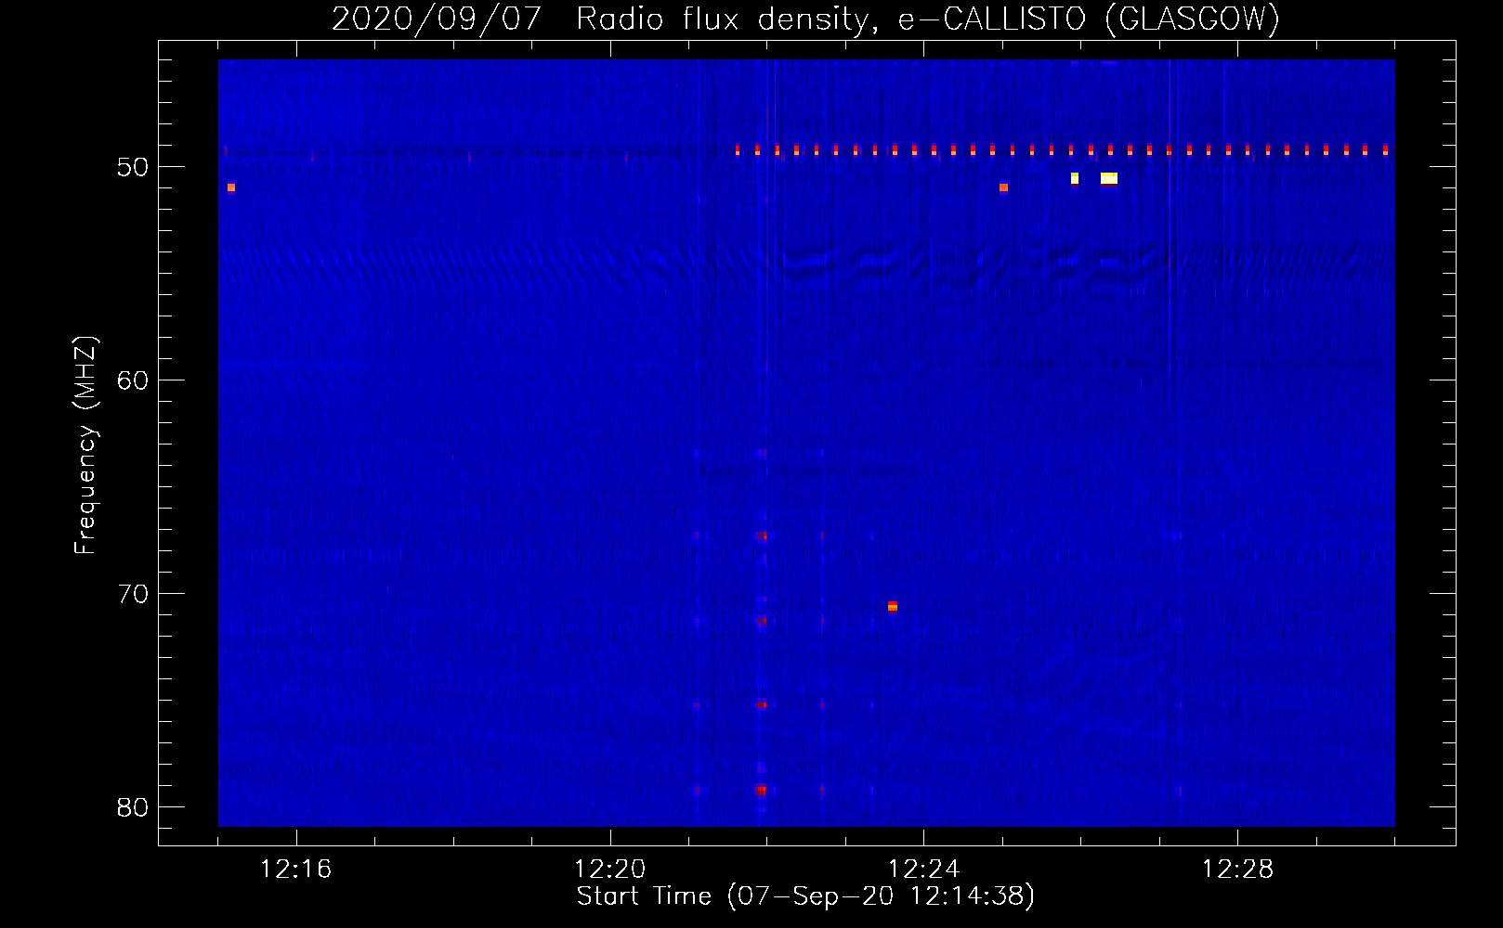Screen dimensions: 1503x928
Task: Click the 60 frequency tick label
Action: pyautogui.click(x=133, y=380)
